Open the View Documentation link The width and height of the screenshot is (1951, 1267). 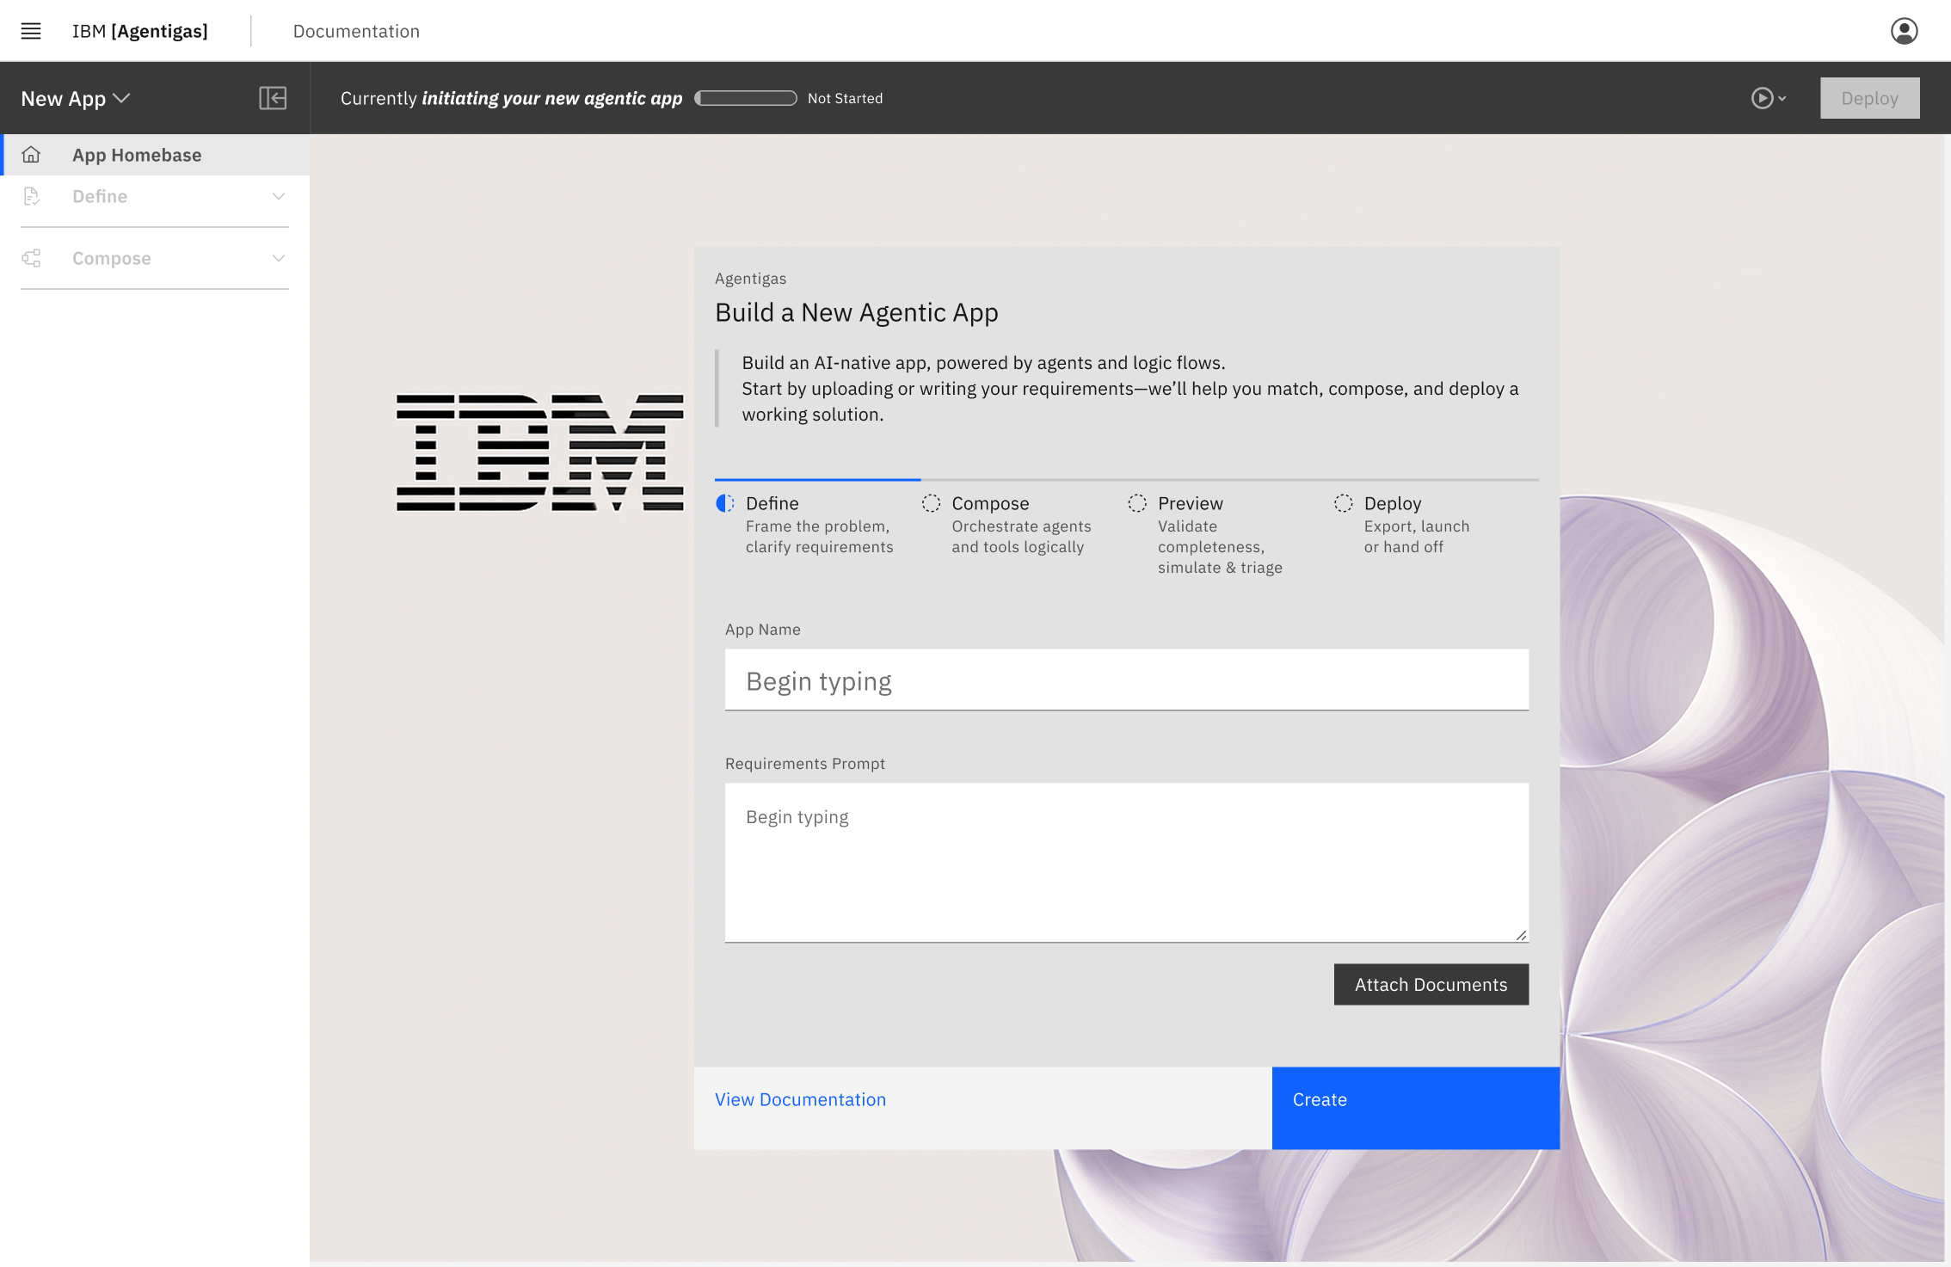tap(800, 1099)
